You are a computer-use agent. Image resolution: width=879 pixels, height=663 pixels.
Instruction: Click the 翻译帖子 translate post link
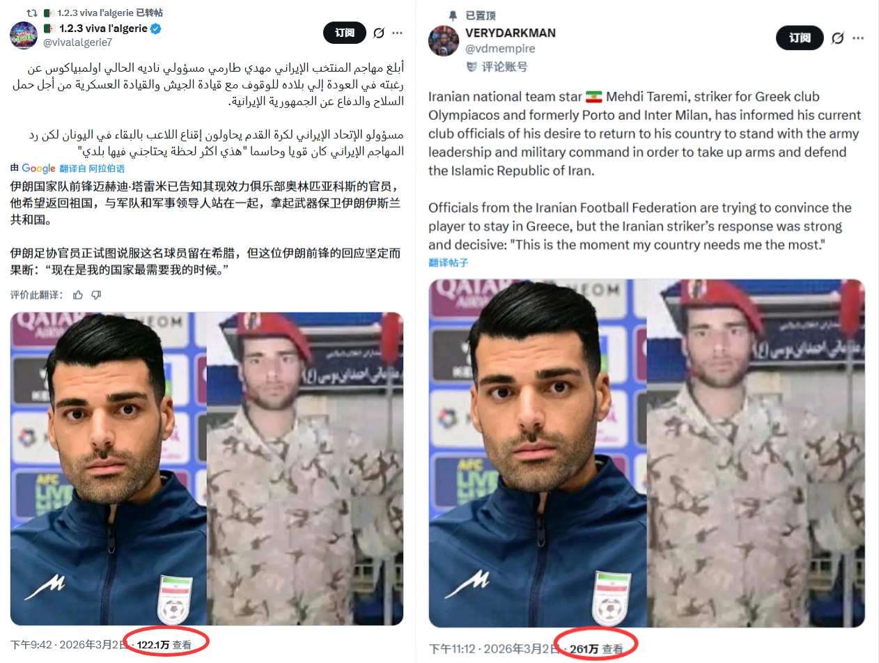[449, 263]
